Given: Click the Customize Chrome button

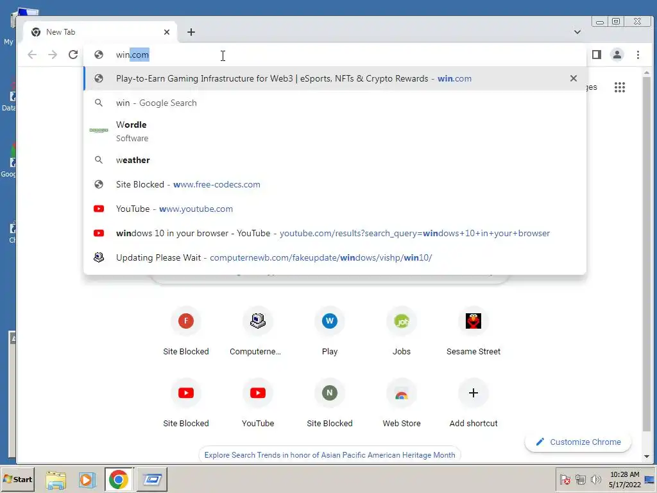Looking at the screenshot, I should click(578, 442).
